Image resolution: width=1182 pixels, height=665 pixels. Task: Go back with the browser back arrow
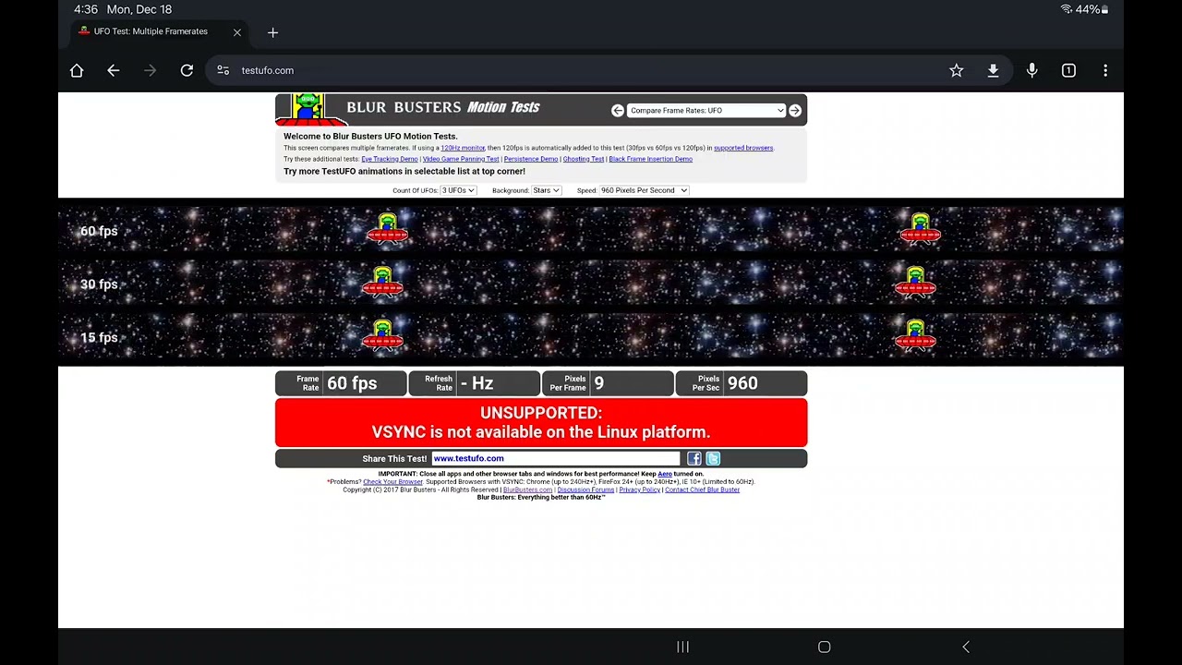click(x=114, y=70)
